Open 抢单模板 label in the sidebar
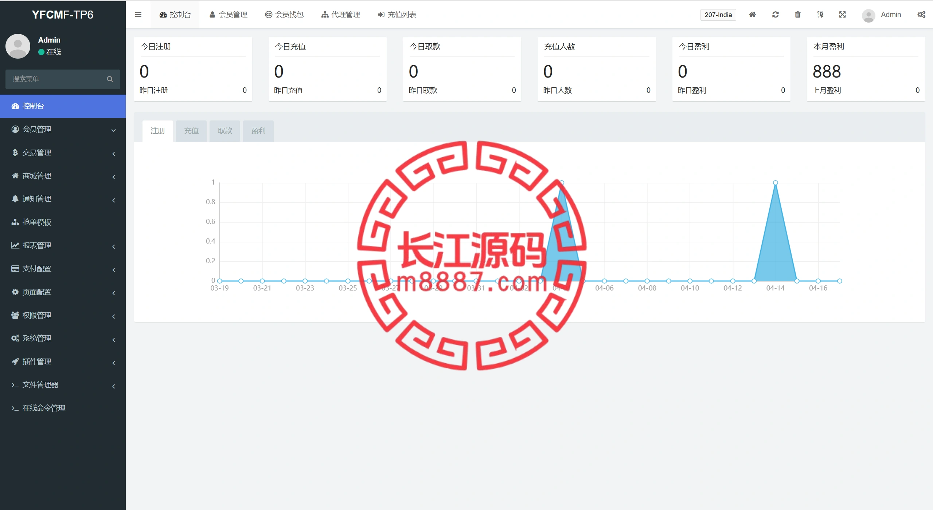This screenshot has width=933, height=510. click(x=37, y=222)
